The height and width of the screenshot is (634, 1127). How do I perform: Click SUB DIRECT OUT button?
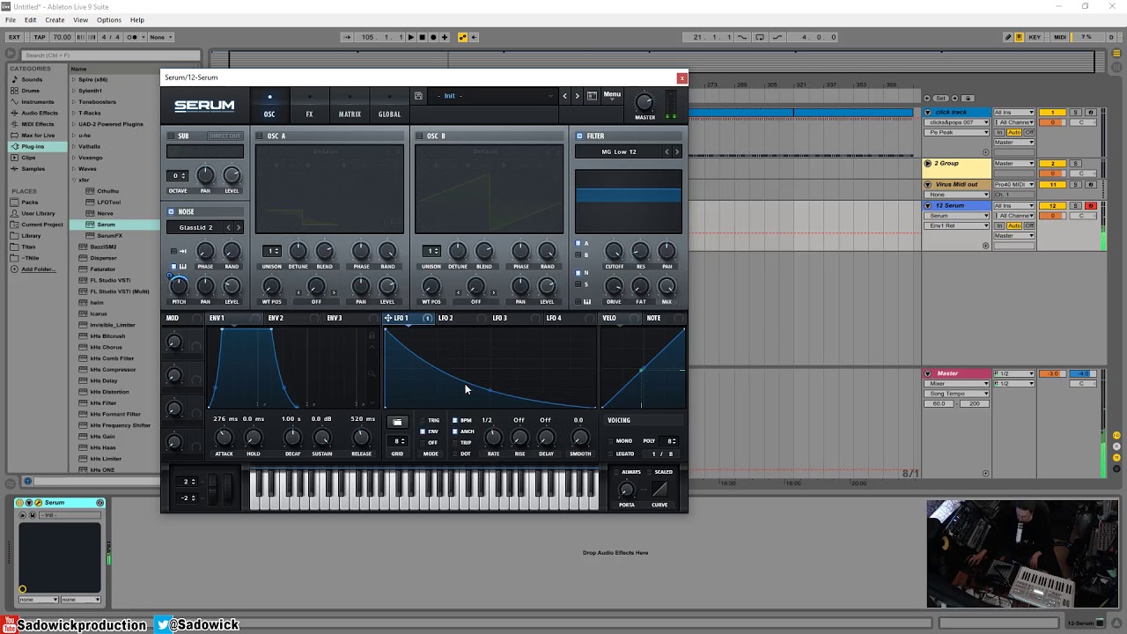[225, 136]
